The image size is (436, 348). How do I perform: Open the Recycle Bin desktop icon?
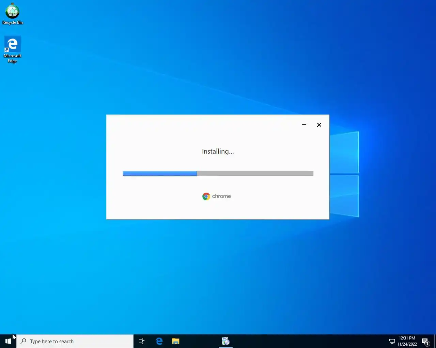[13, 14]
